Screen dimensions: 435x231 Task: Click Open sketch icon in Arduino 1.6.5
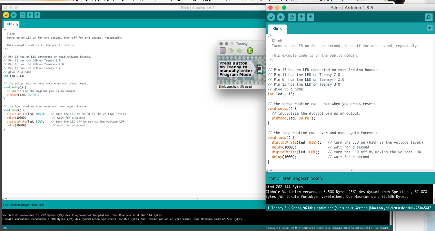[x=301, y=17]
